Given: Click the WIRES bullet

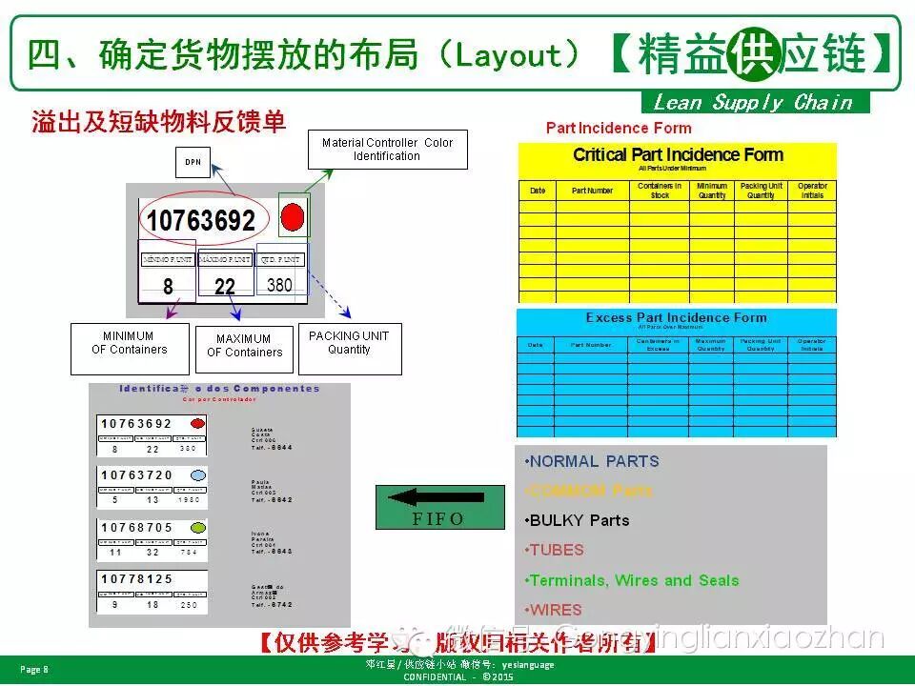Looking at the screenshot, I should pyautogui.click(x=553, y=610).
